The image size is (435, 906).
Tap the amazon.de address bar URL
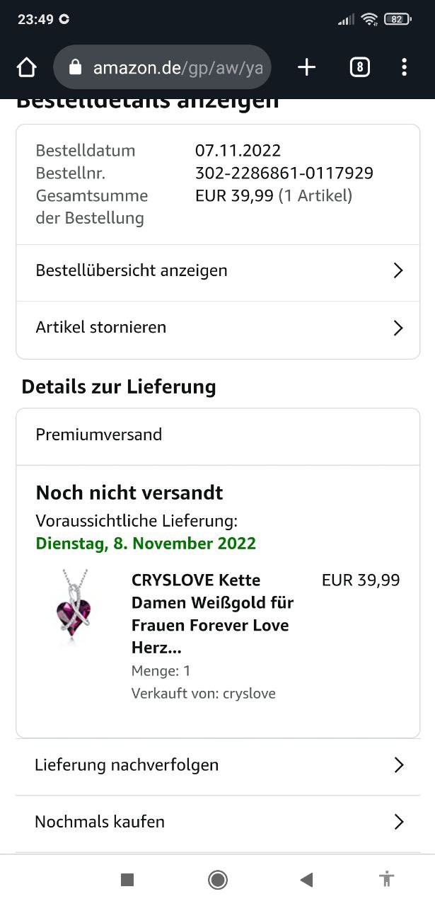(177, 67)
